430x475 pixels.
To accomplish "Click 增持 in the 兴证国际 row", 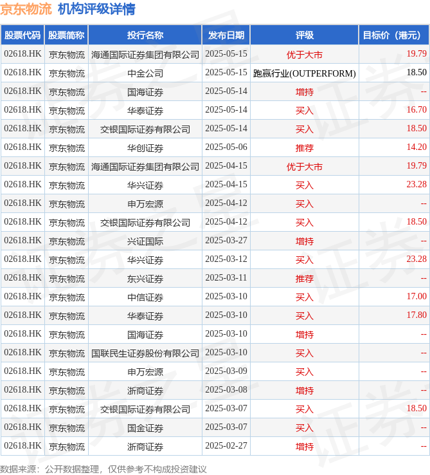I will [x=305, y=241].
